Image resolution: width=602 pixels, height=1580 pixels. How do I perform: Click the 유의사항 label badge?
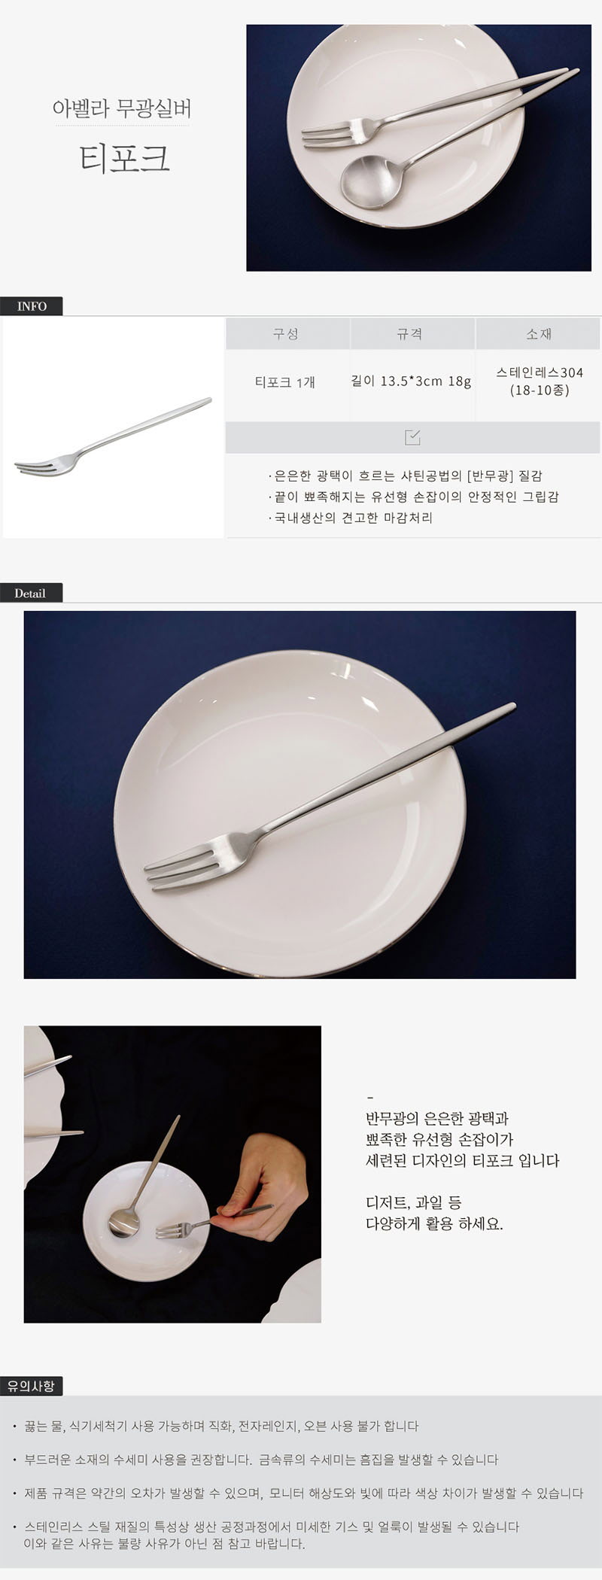[32, 1385]
